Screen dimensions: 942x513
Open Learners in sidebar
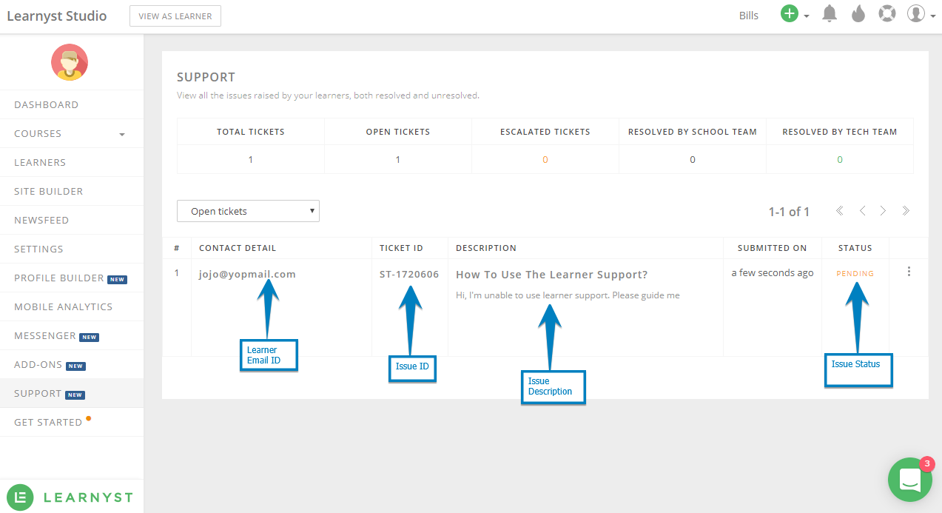72,162
